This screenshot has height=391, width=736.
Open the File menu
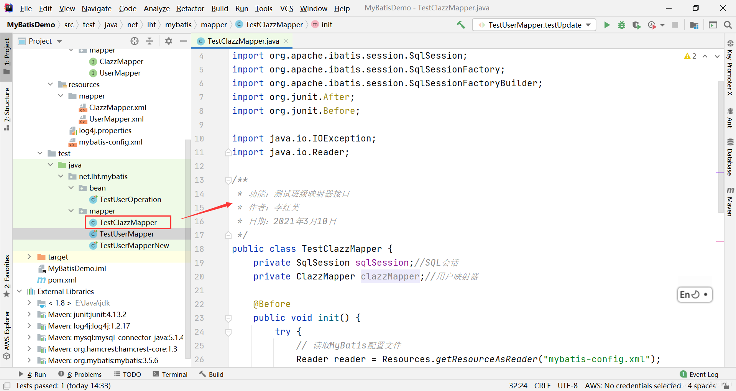coord(26,8)
